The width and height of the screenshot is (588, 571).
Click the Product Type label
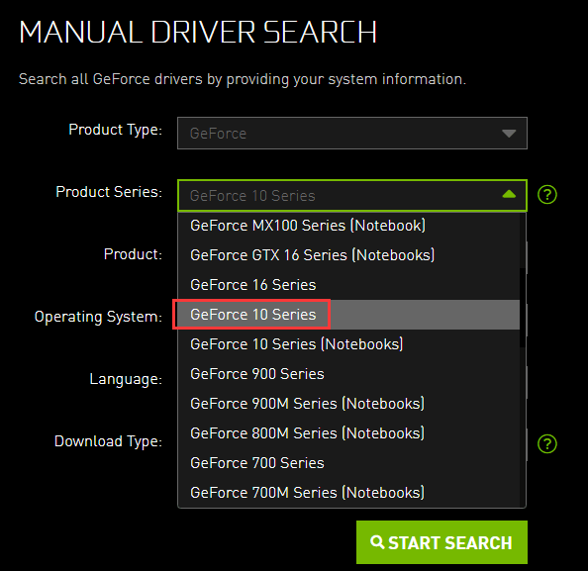pos(116,130)
